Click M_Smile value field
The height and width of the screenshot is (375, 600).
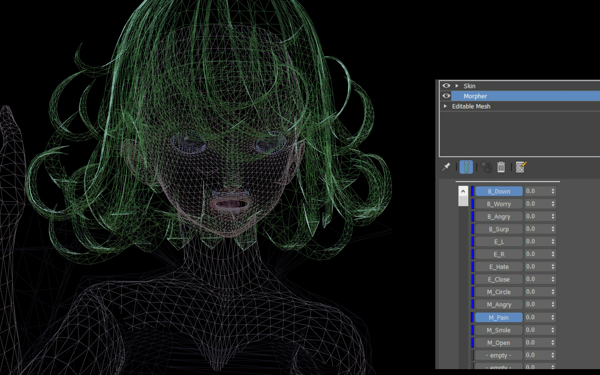537,330
